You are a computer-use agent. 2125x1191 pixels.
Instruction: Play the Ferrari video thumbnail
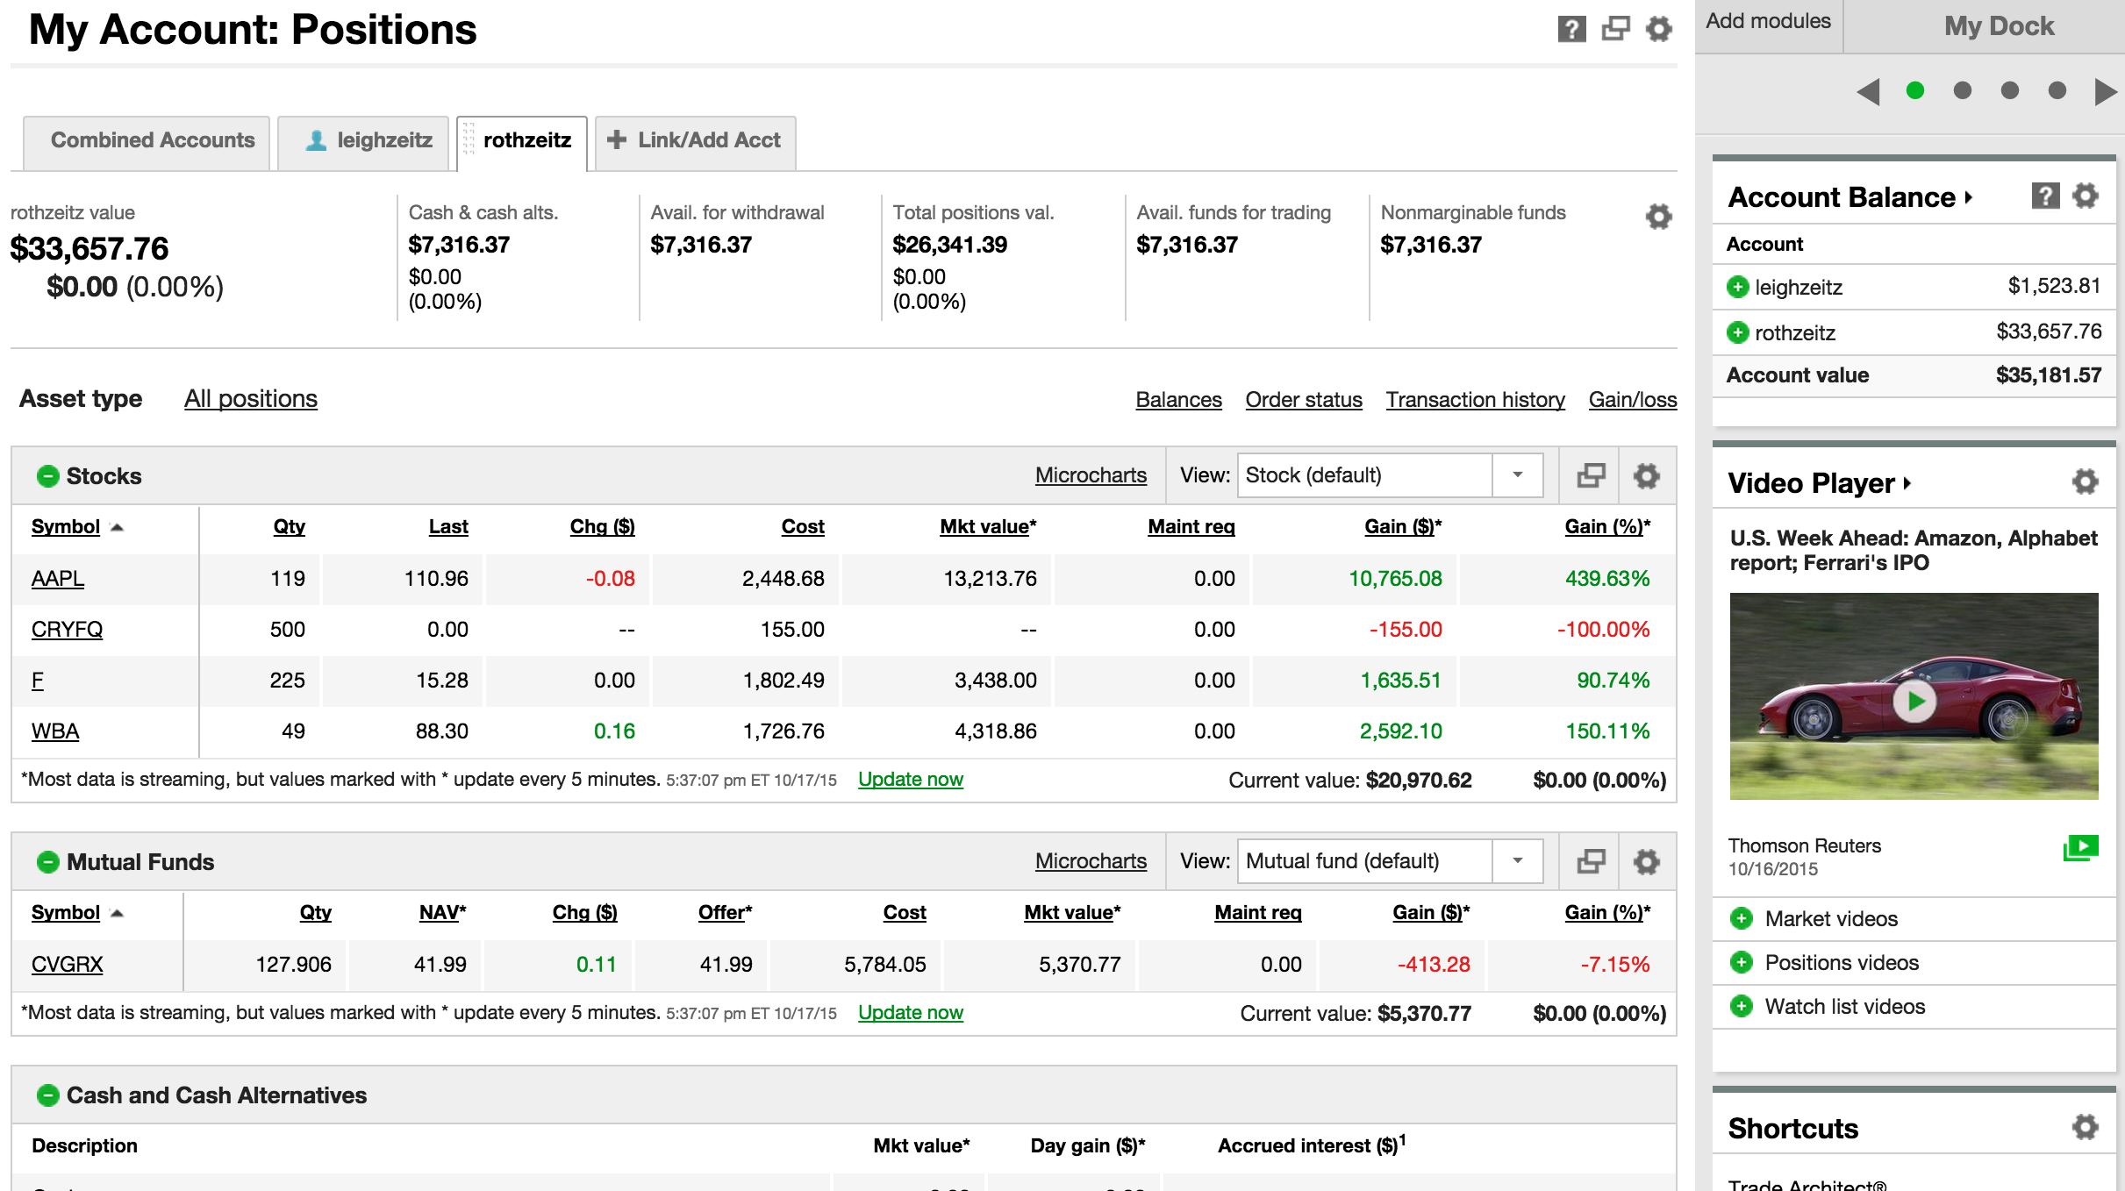(1914, 701)
